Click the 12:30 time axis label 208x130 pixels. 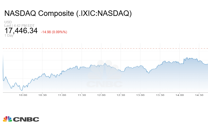click(x=121, y=95)
